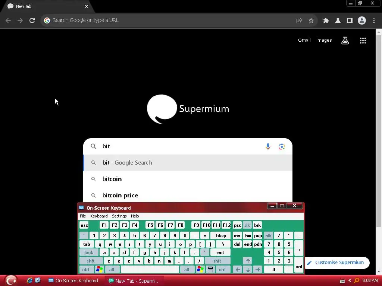Open the Start button on taskbar
Viewport: 382px width, 286px height.
point(11,281)
